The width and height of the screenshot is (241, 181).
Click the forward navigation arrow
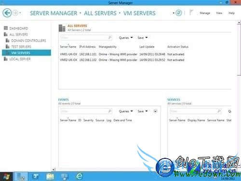15,13
